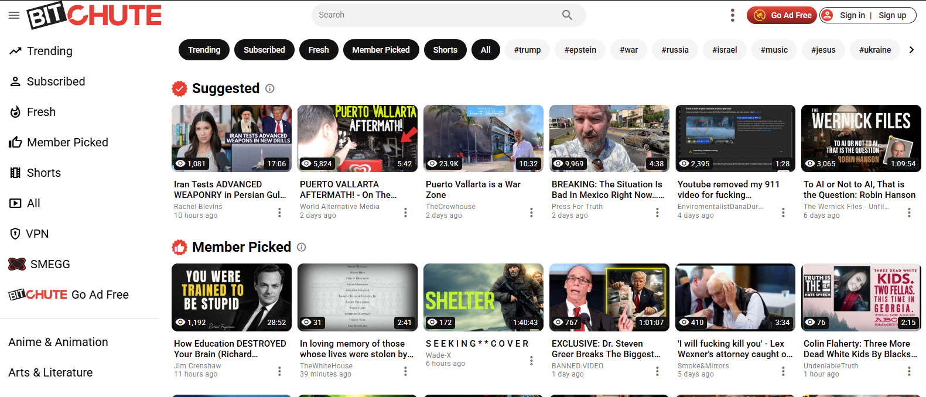
Task: Open UndeniableTruth channel link
Action: tap(831, 366)
